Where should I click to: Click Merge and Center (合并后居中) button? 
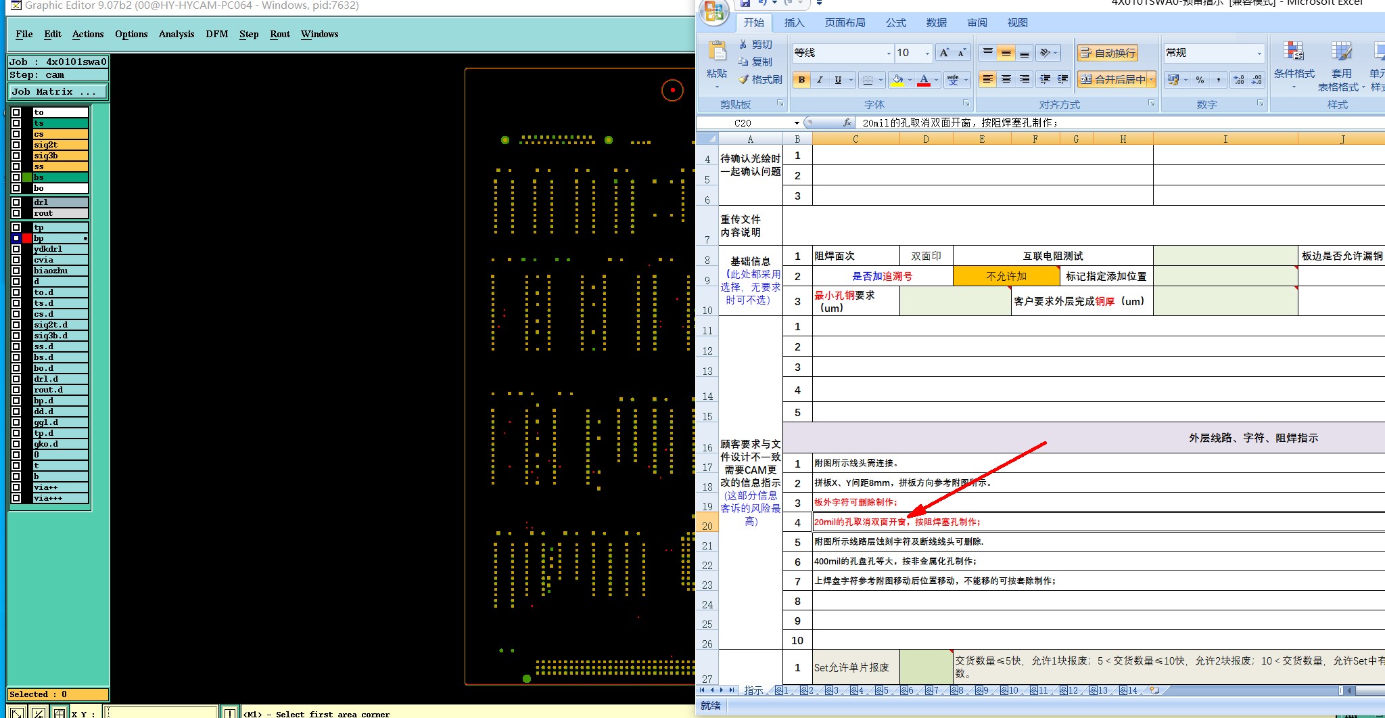(1112, 80)
